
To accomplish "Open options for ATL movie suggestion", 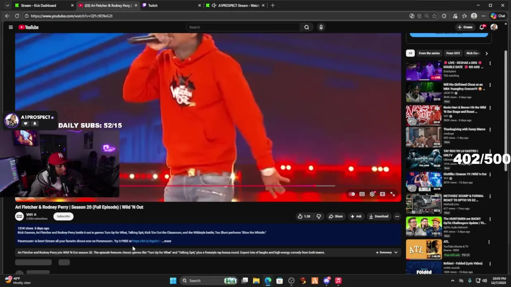I will point(490,242).
